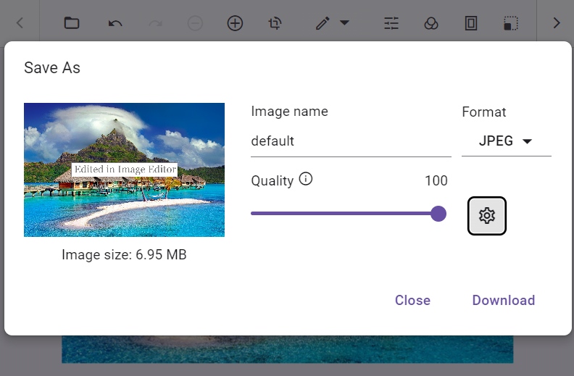
Task: Click the Download button
Action: click(503, 301)
